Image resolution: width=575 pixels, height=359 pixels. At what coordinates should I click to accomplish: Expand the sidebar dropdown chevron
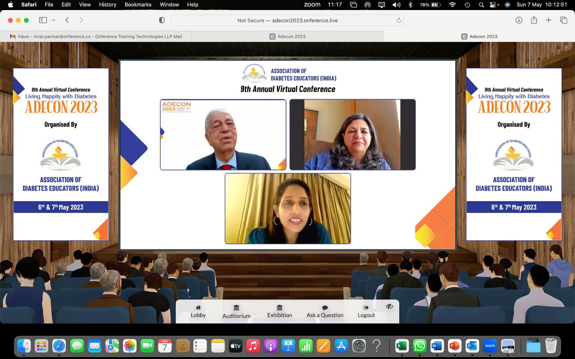pyautogui.click(x=54, y=20)
